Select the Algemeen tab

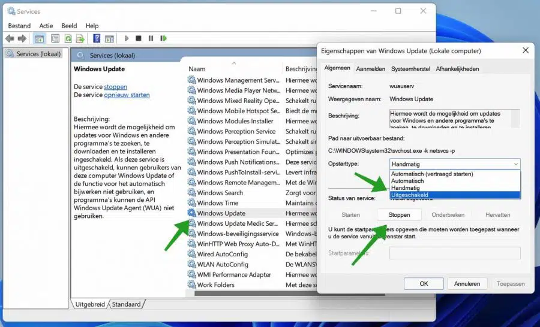337,68
